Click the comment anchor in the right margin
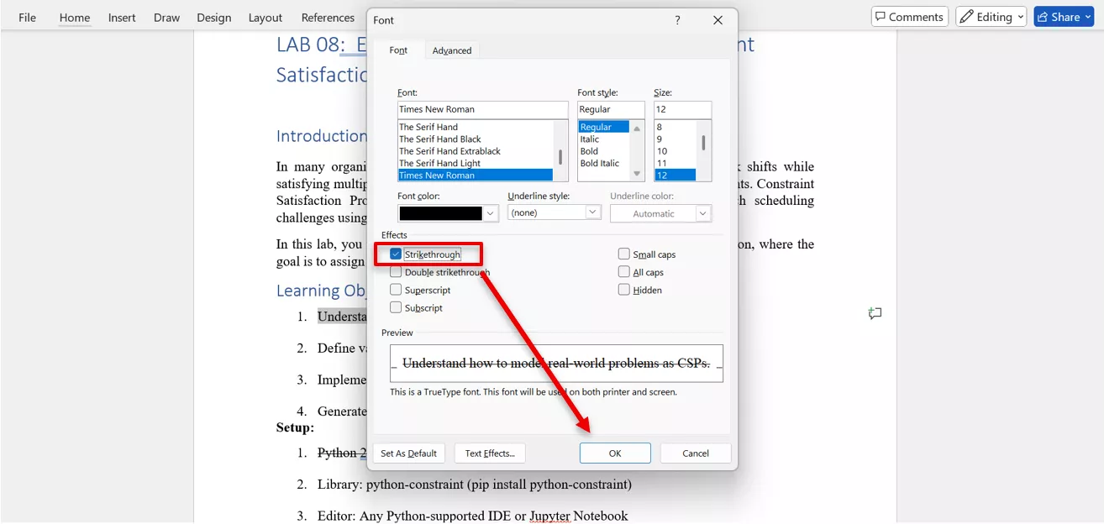The height and width of the screenshot is (524, 1104). click(x=875, y=313)
